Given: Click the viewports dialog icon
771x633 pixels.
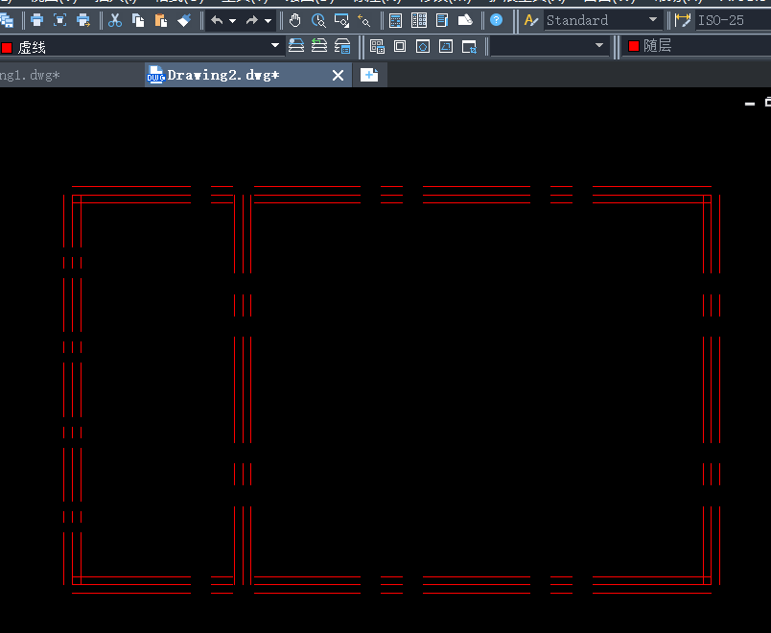Looking at the screenshot, I should 377,46.
